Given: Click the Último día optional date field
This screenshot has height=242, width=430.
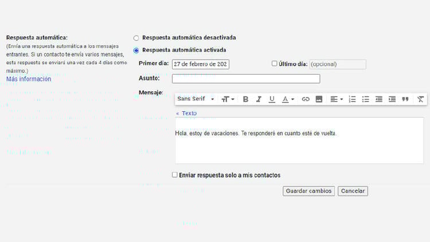Looking at the screenshot, I should (338, 64).
